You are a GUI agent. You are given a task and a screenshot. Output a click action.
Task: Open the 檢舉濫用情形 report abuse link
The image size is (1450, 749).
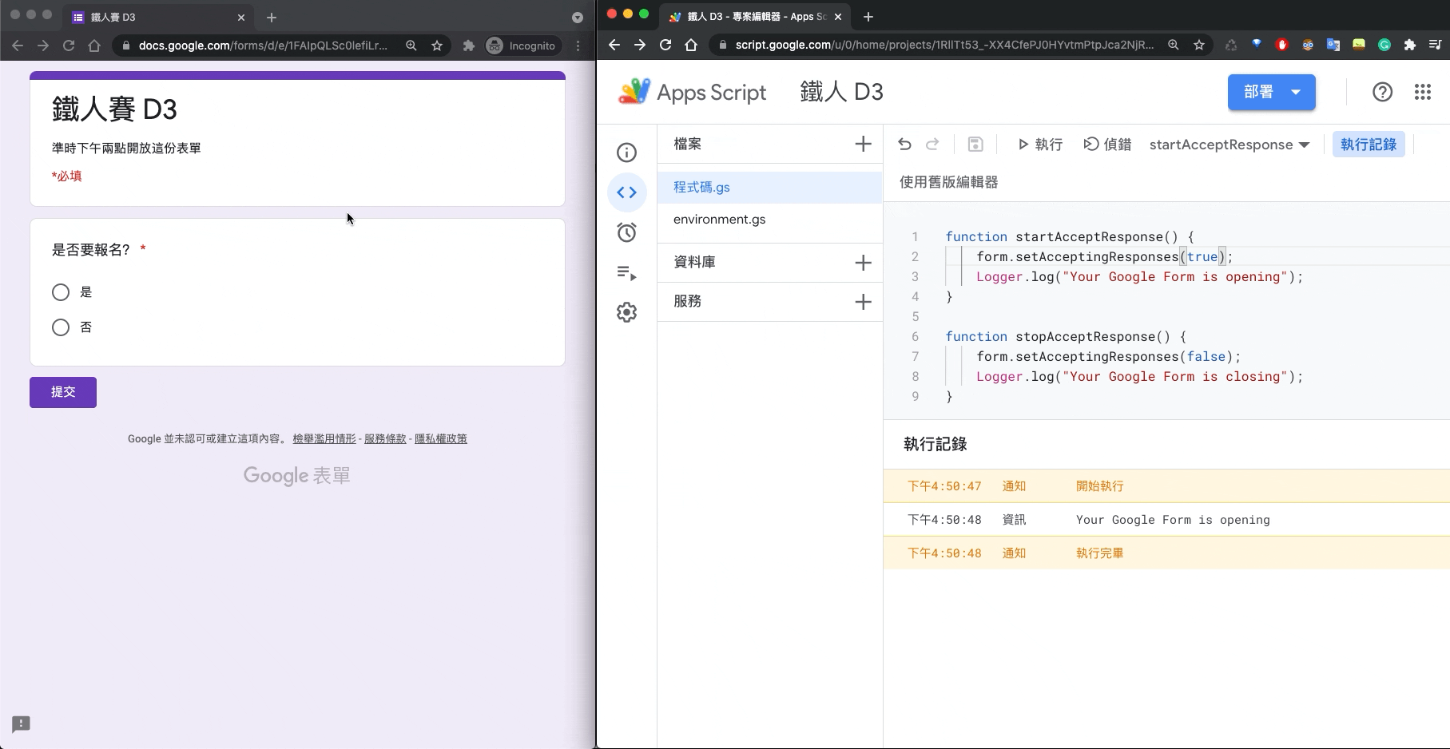pyautogui.click(x=324, y=438)
